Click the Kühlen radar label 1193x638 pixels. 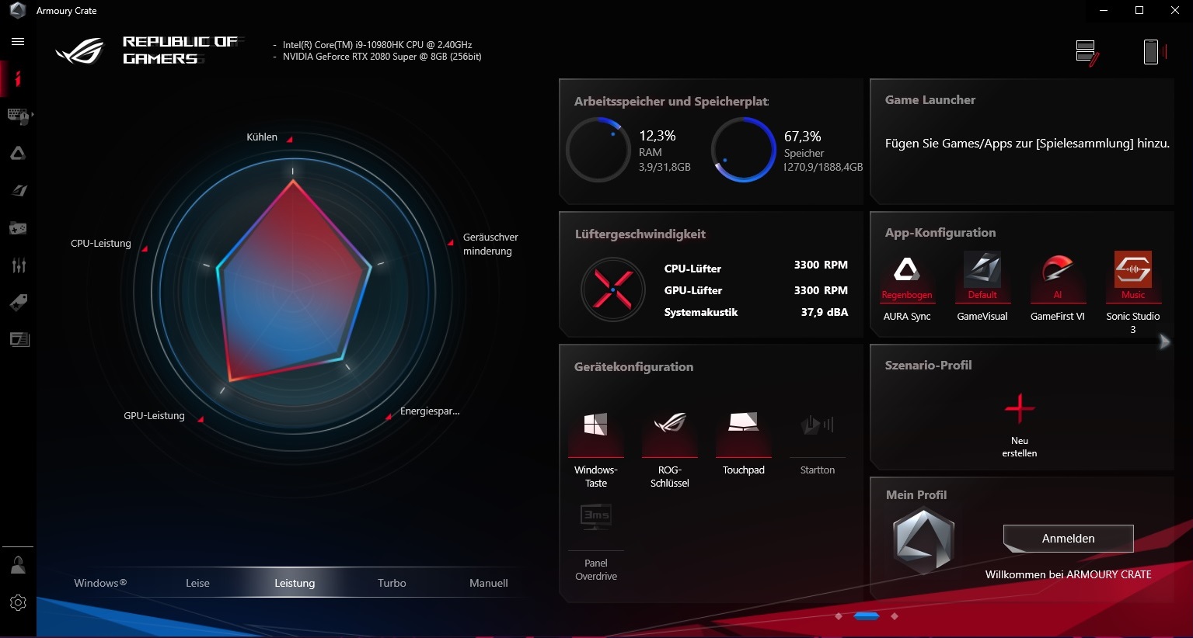[262, 137]
